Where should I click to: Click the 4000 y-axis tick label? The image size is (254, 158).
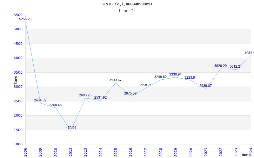18,58
